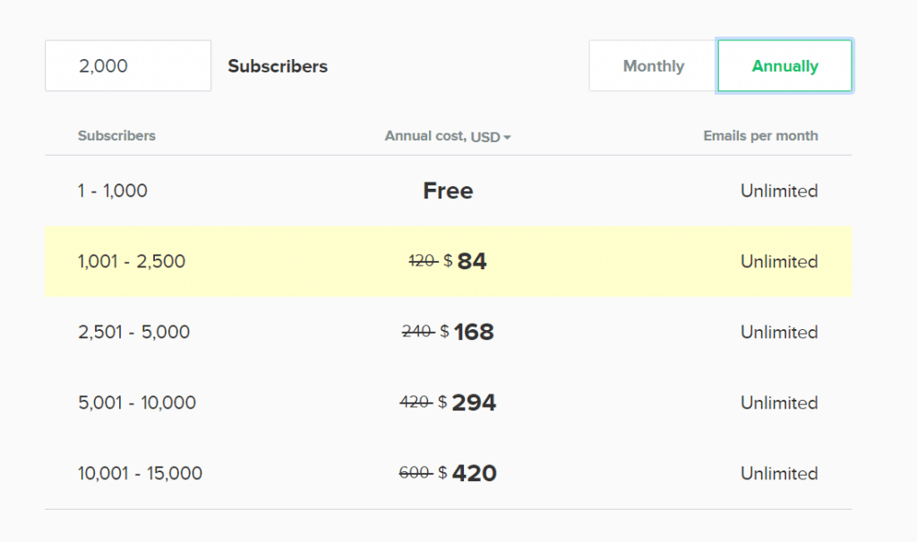Switch billing to Monthly
The image size is (917, 542).
pos(653,65)
